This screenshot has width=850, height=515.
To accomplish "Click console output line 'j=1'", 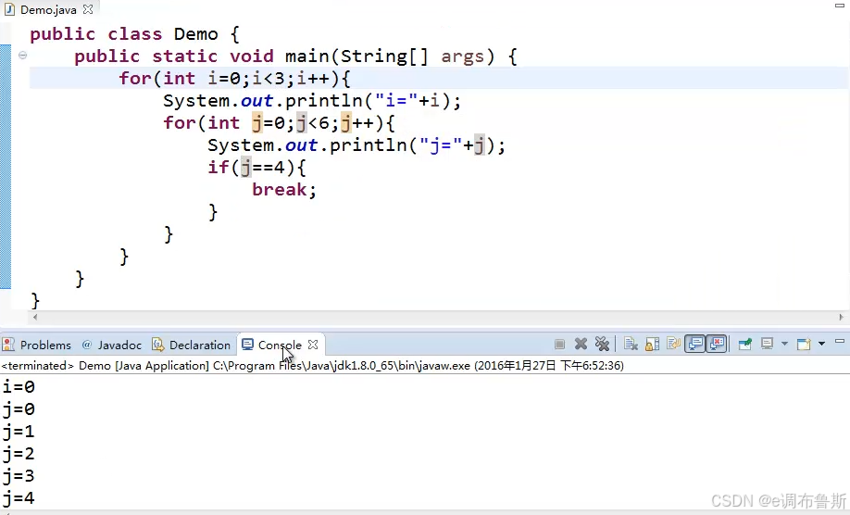I will coord(19,432).
